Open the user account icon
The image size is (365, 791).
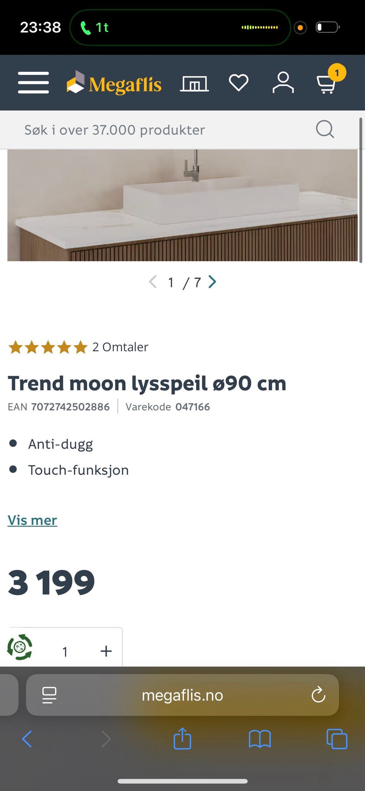pyautogui.click(x=283, y=82)
